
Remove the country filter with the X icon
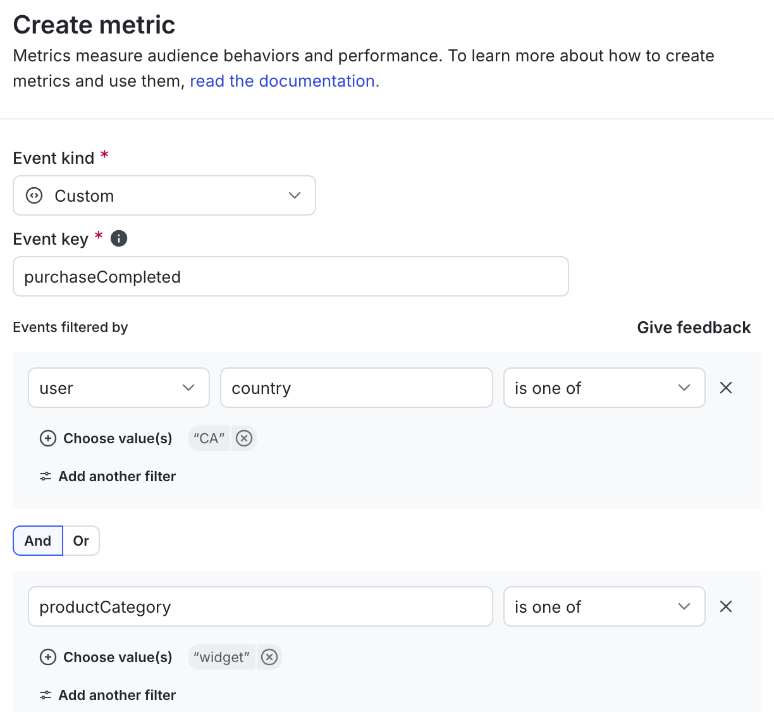click(725, 388)
